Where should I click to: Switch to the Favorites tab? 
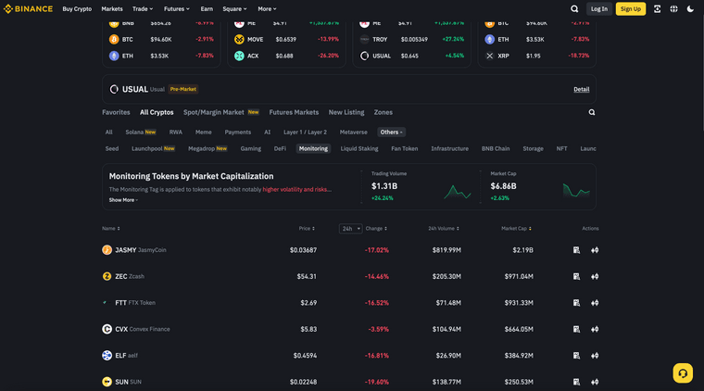click(x=116, y=112)
